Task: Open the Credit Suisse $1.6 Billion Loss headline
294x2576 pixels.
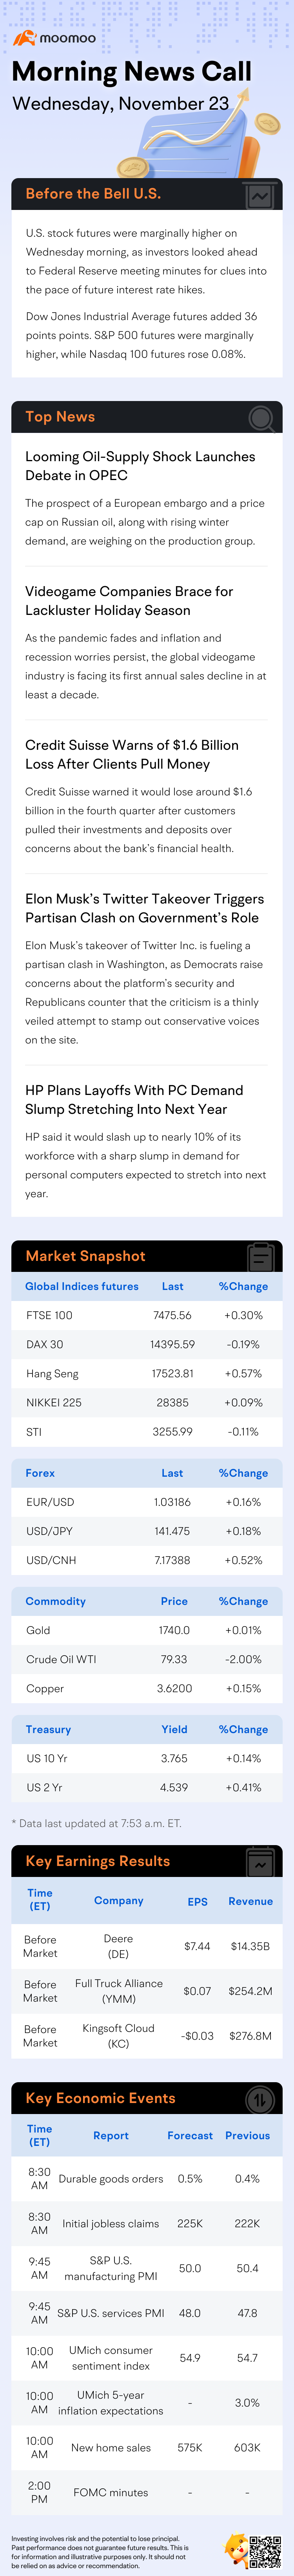Action: [x=132, y=755]
